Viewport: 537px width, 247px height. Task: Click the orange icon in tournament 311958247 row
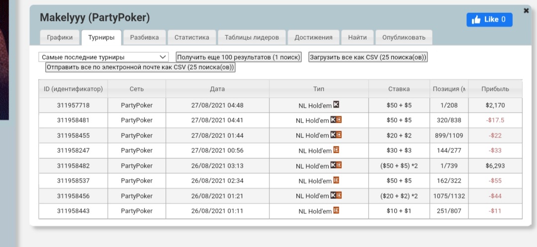point(336,150)
